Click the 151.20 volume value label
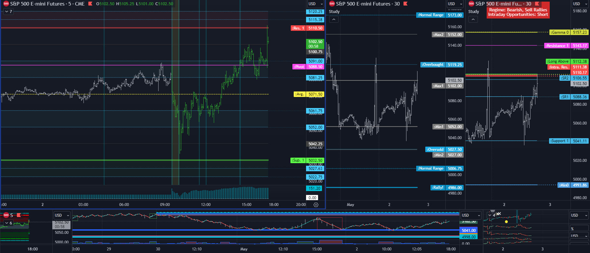The height and width of the screenshot is (253, 590). coord(314,188)
